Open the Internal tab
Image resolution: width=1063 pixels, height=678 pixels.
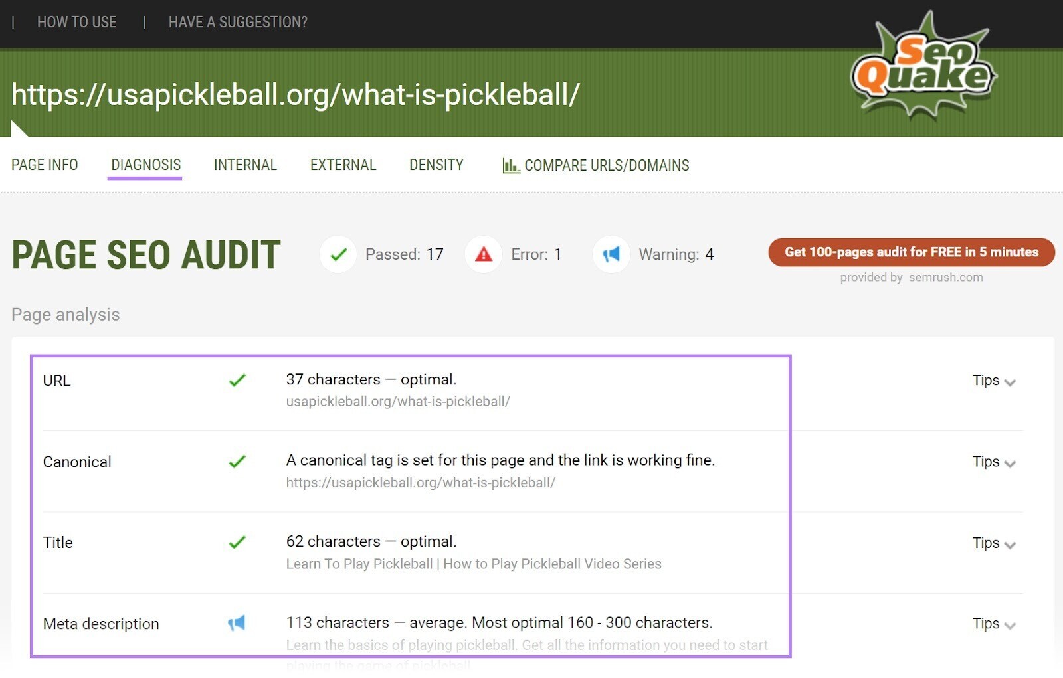tap(245, 165)
